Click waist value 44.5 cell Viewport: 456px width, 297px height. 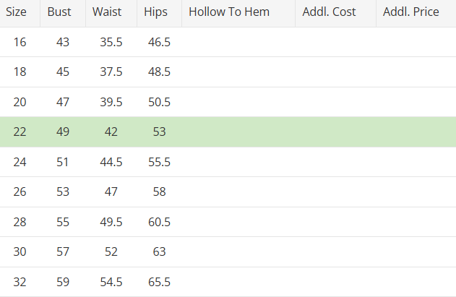(111, 162)
